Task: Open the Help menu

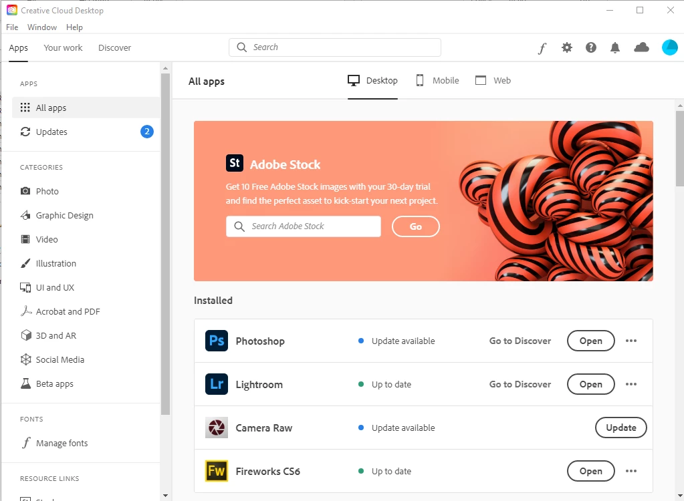Action: coord(75,27)
